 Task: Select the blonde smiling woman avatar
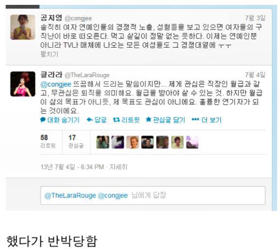[x=132, y=142]
